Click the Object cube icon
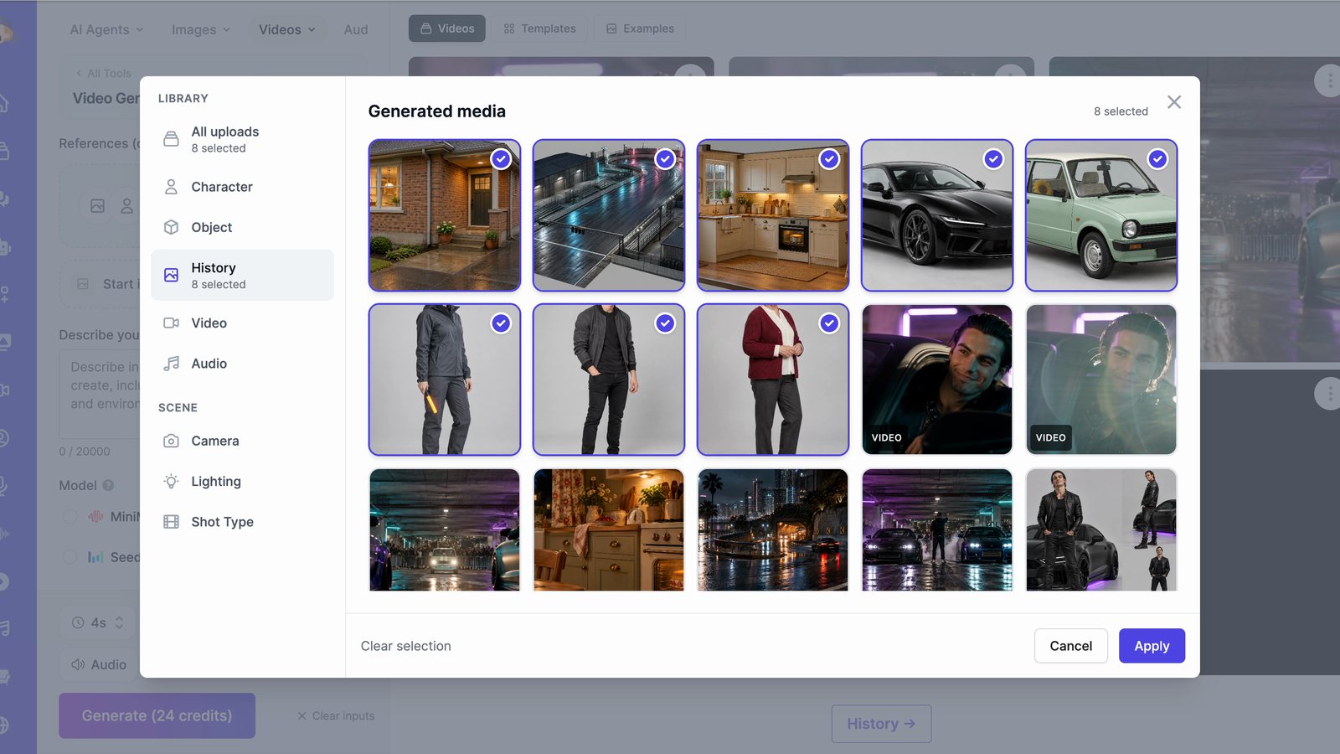 (x=171, y=227)
